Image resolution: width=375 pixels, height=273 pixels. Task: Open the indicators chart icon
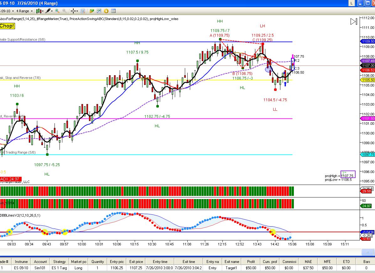[99, 11]
